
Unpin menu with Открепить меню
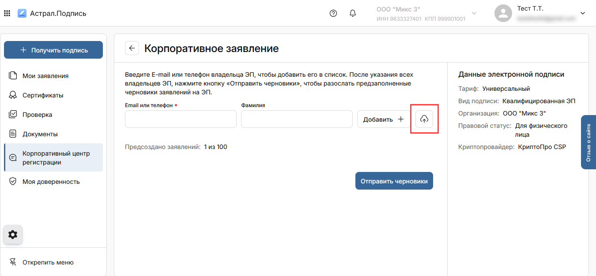48,262
